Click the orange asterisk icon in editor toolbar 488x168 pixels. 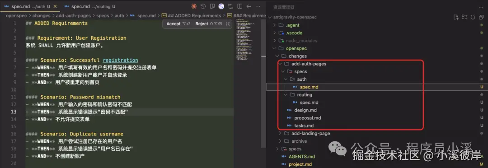click(x=194, y=6)
